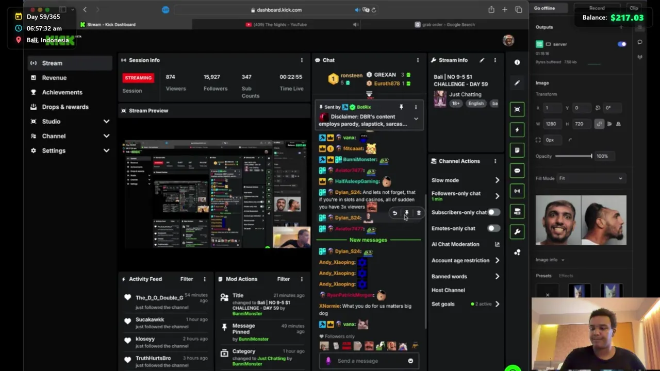Image resolution: width=660 pixels, height=371 pixels.
Task: Pin the hovered Dylan_S24 chat message
Action: pyautogui.click(x=406, y=213)
